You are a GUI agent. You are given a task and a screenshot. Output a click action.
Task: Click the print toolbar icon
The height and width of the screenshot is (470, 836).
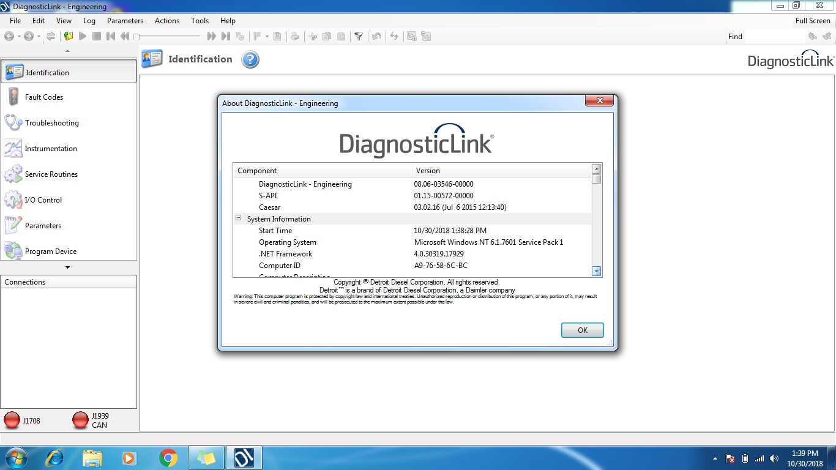295,36
